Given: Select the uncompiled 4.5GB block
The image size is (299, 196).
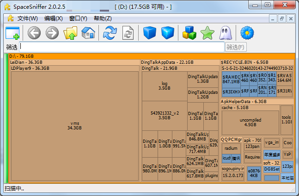Looking at the screenshot, I should point(250,122).
